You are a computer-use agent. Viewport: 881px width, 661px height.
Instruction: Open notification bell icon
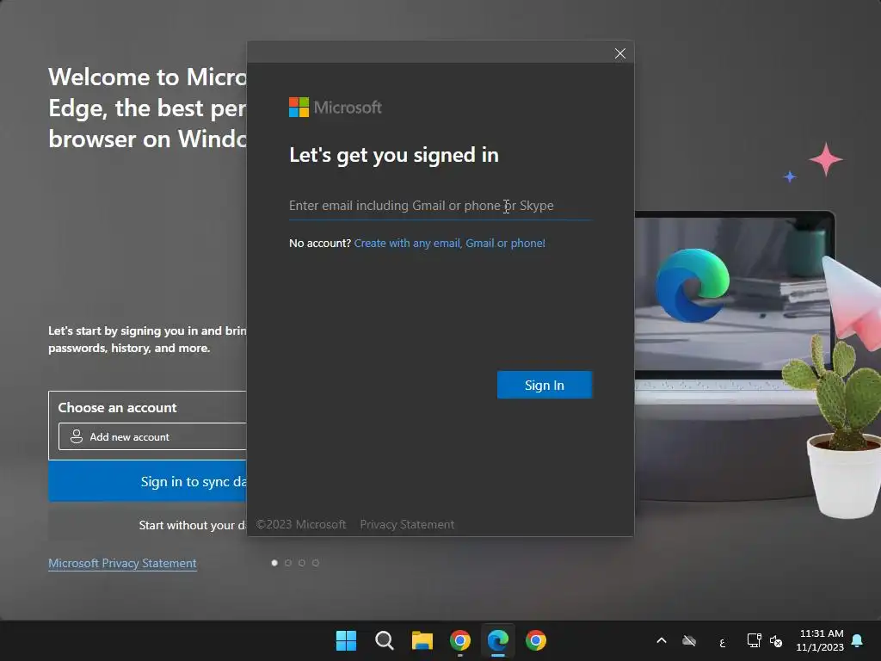tap(858, 640)
